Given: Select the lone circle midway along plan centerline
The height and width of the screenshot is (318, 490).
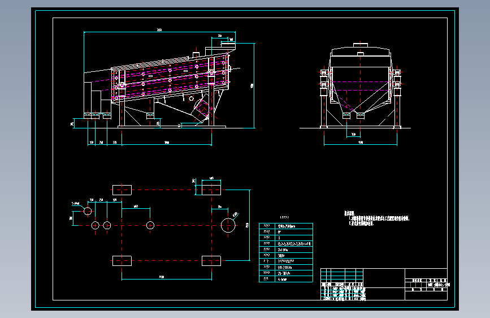Looking at the screenshot, I should point(150,225).
